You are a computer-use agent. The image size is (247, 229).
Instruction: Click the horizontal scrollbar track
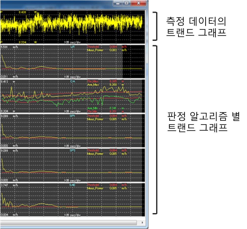(x=68, y=222)
